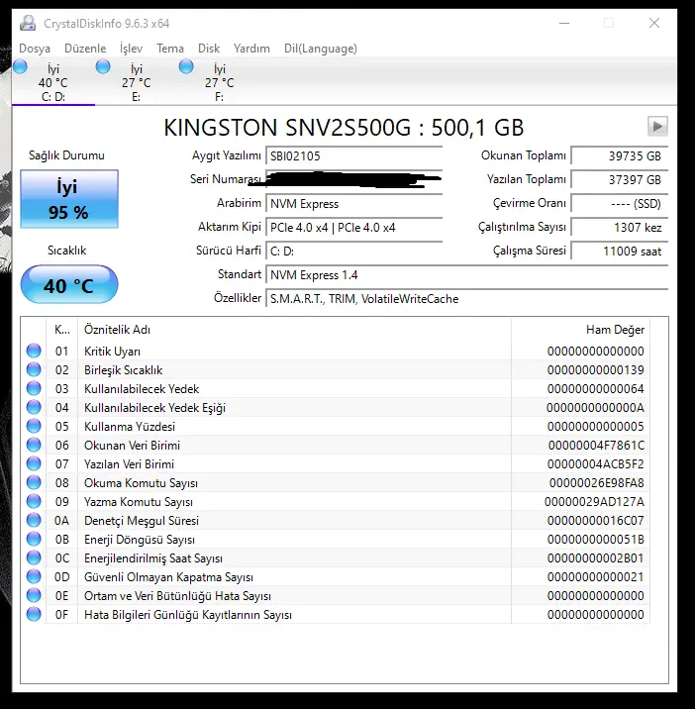Click the status icon for Kullanılabilecek Yedek row 03
The height and width of the screenshot is (709, 695).
tap(34, 388)
